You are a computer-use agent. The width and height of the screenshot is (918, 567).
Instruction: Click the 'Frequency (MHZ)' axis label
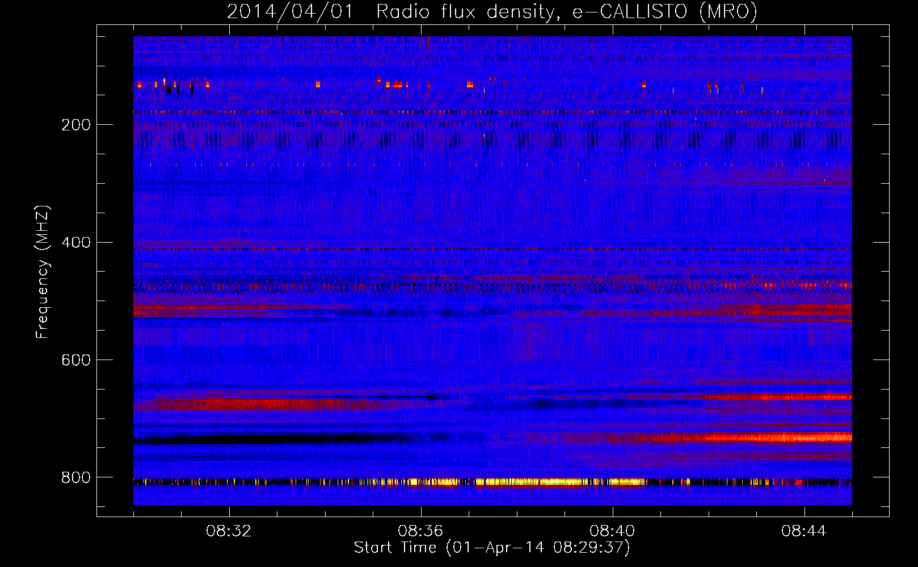[x=42, y=272]
